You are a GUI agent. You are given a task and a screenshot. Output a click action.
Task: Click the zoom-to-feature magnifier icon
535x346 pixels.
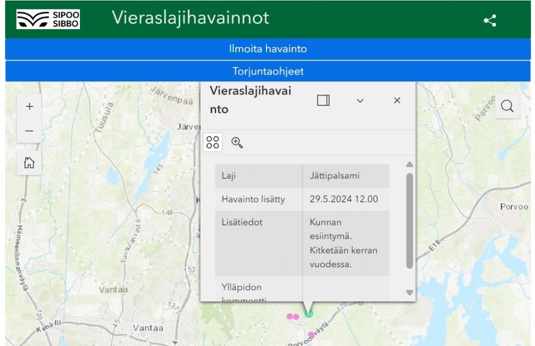(x=237, y=142)
